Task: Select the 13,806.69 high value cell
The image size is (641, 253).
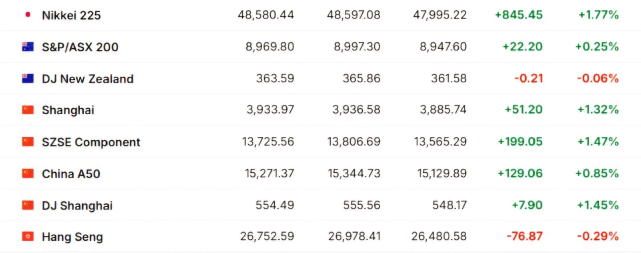Action: tap(354, 142)
